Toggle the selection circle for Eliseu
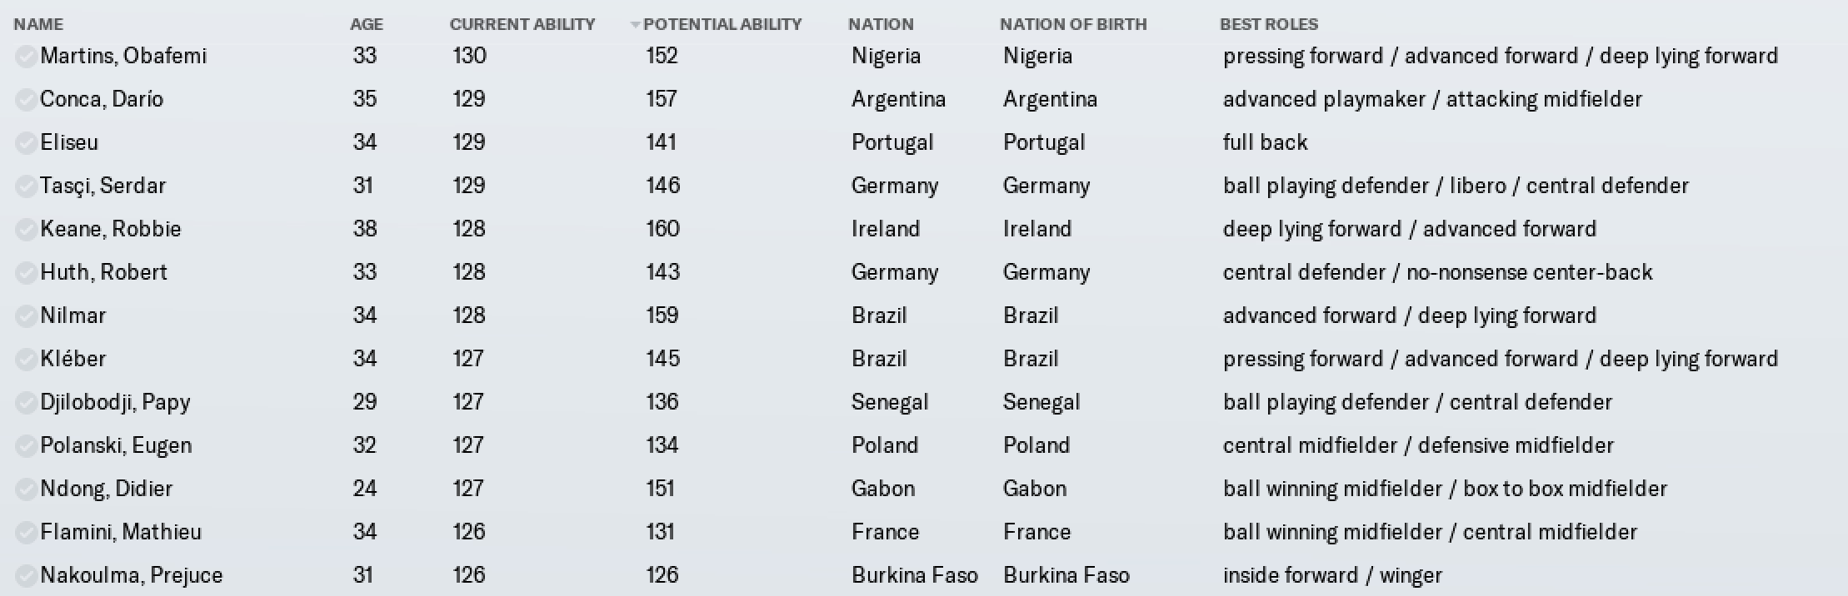This screenshot has width=1848, height=596. point(27,143)
